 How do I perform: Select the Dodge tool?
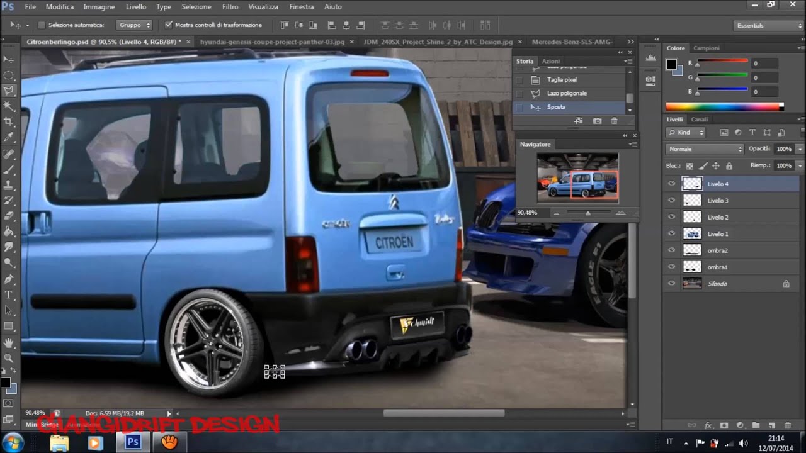9,263
